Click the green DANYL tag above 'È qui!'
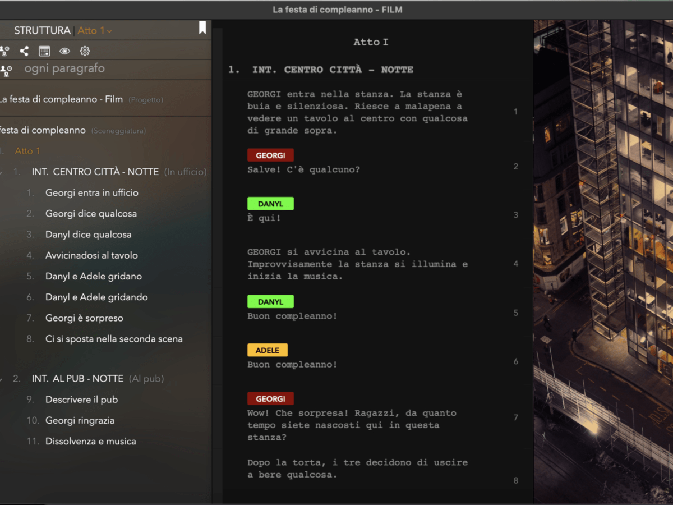 tap(270, 204)
